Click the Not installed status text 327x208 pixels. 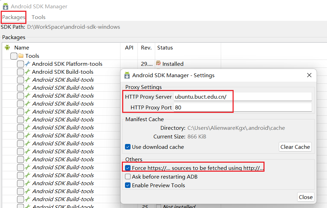(x=179, y=206)
